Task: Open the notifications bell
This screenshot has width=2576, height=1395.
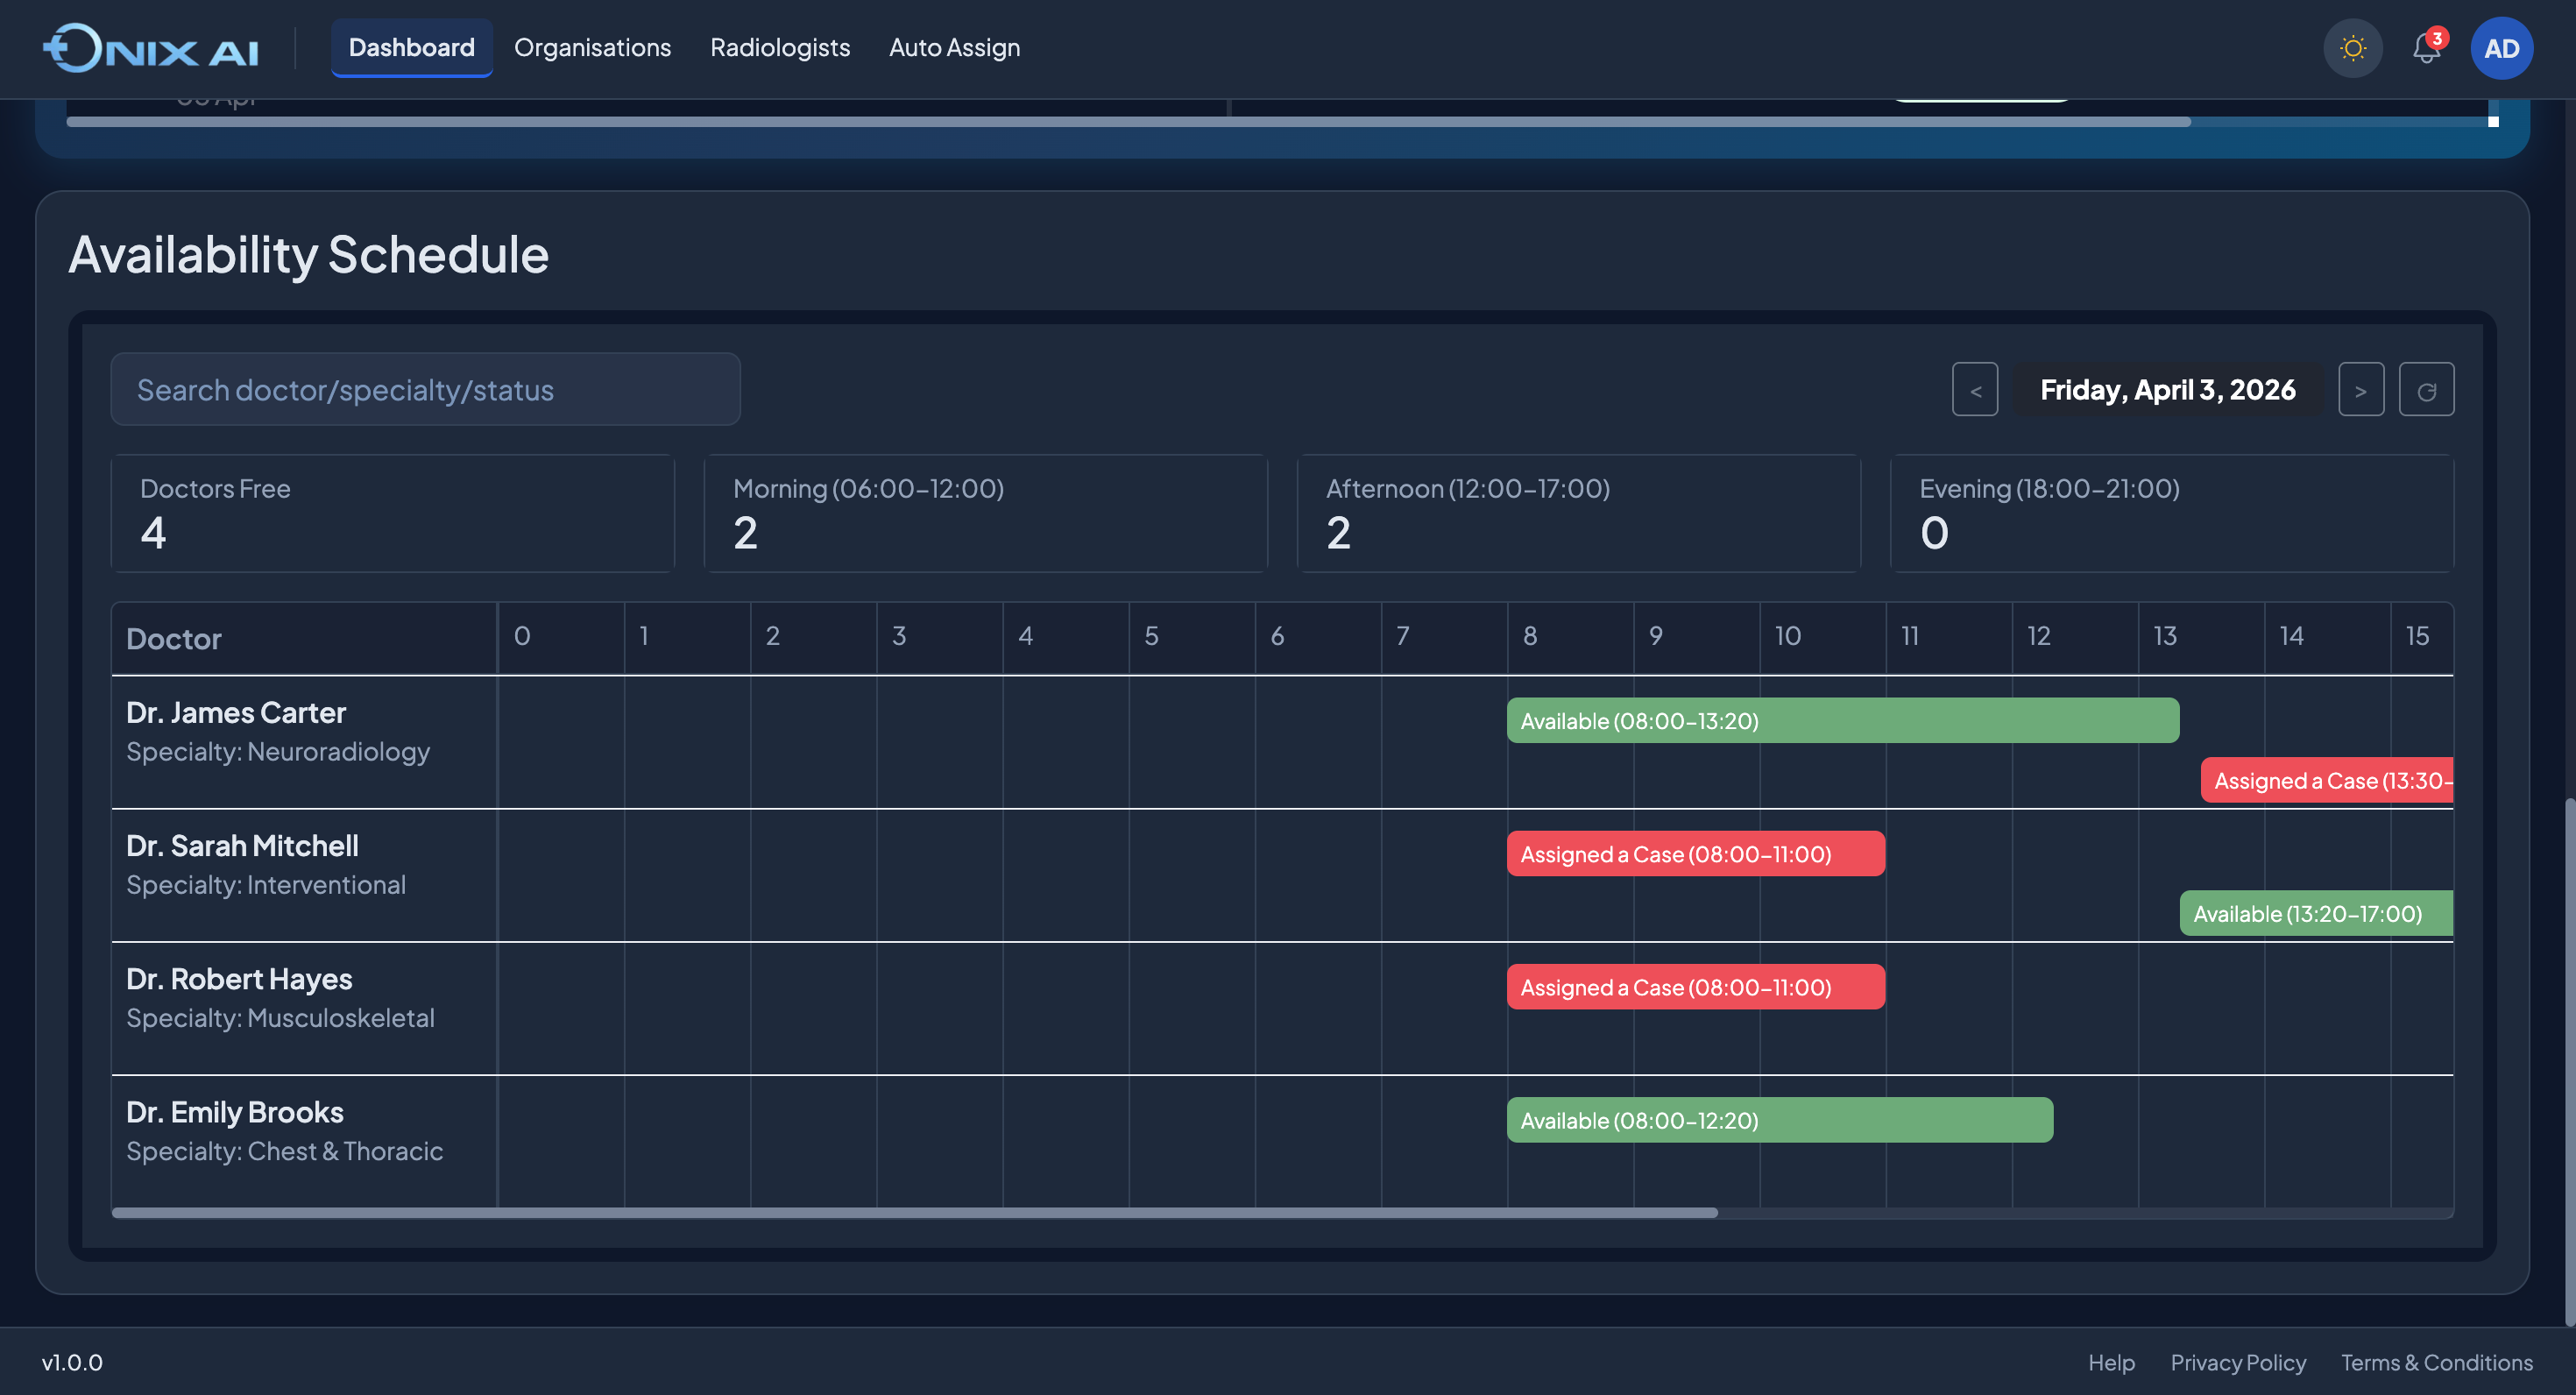Action: point(2425,48)
